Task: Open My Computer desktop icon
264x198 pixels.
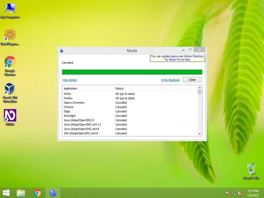Action: point(10,10)
